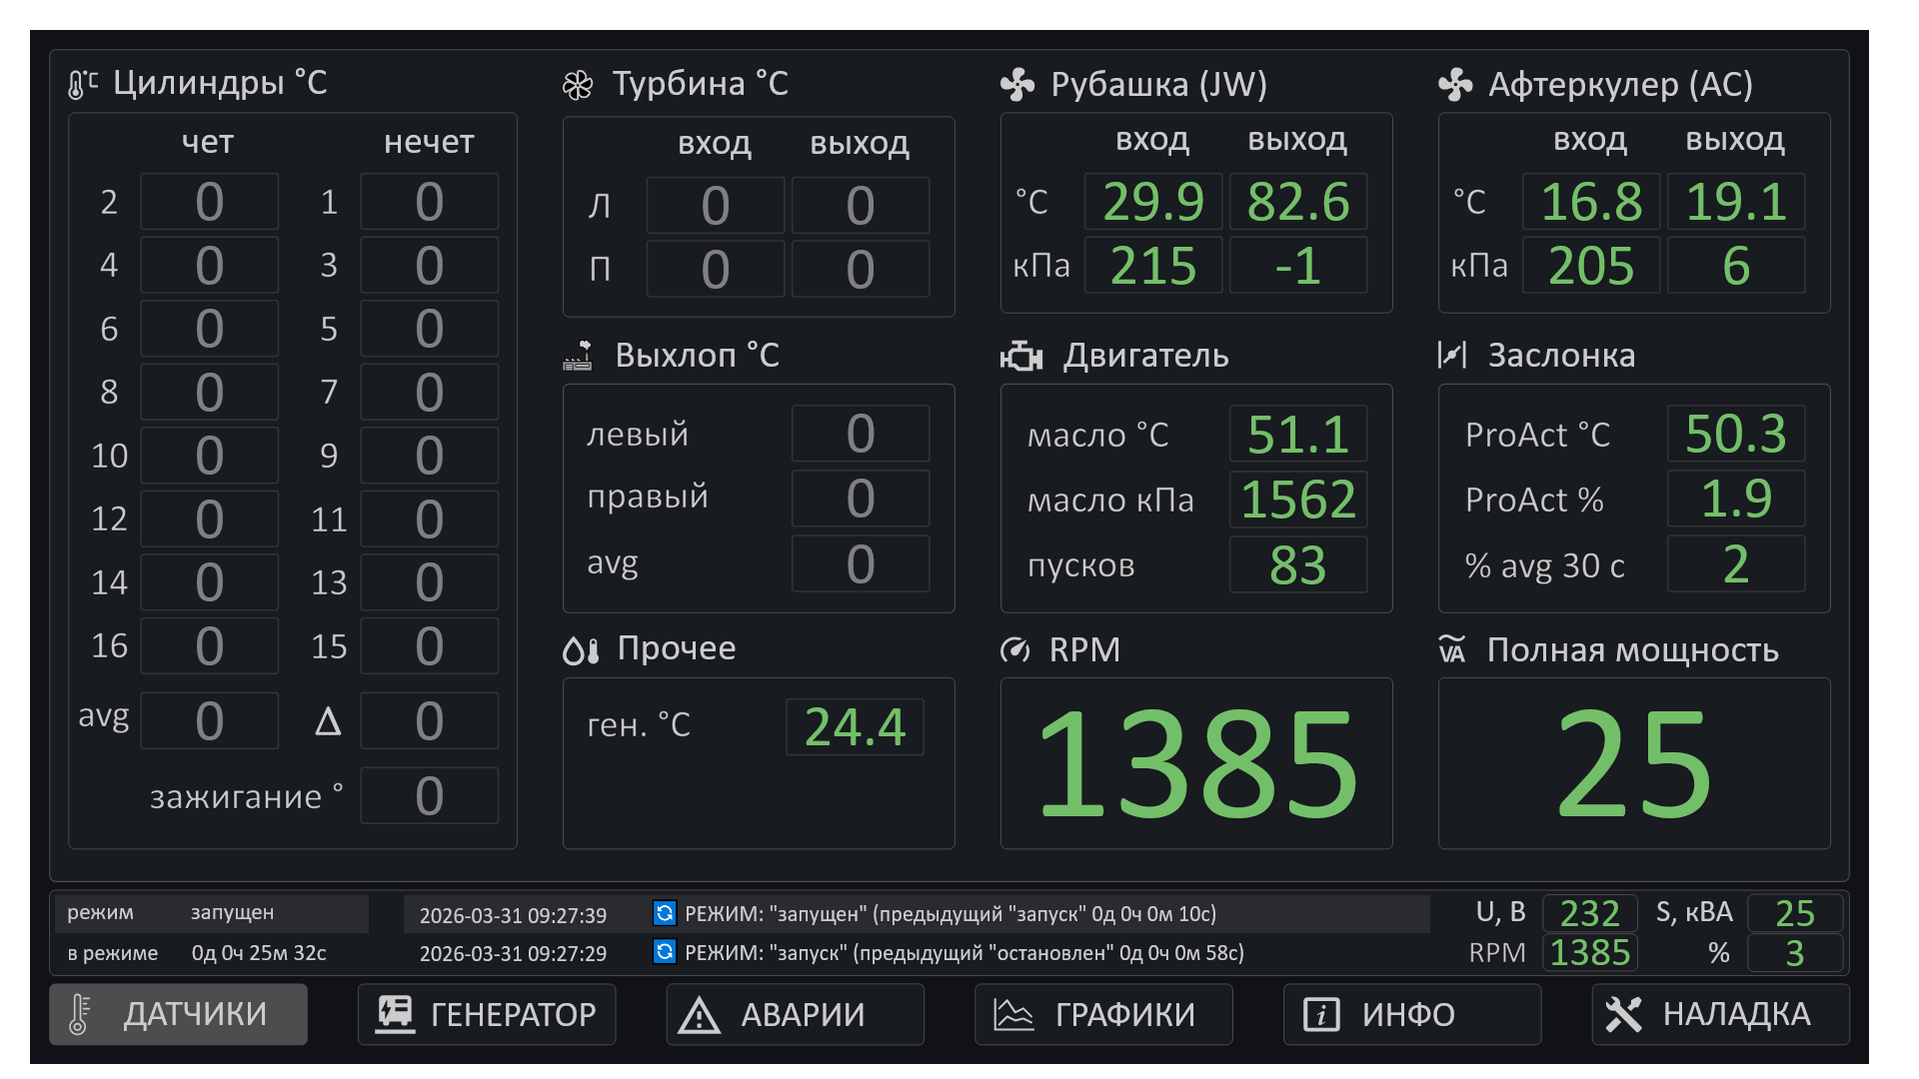Click the turbine icon next to Турбина

pos(578,86)
